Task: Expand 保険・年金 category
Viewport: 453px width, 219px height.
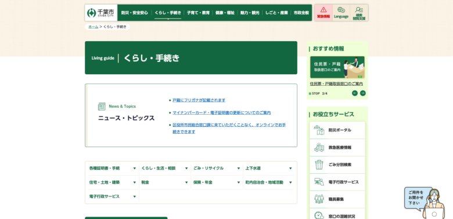Action: click(217, 183)
